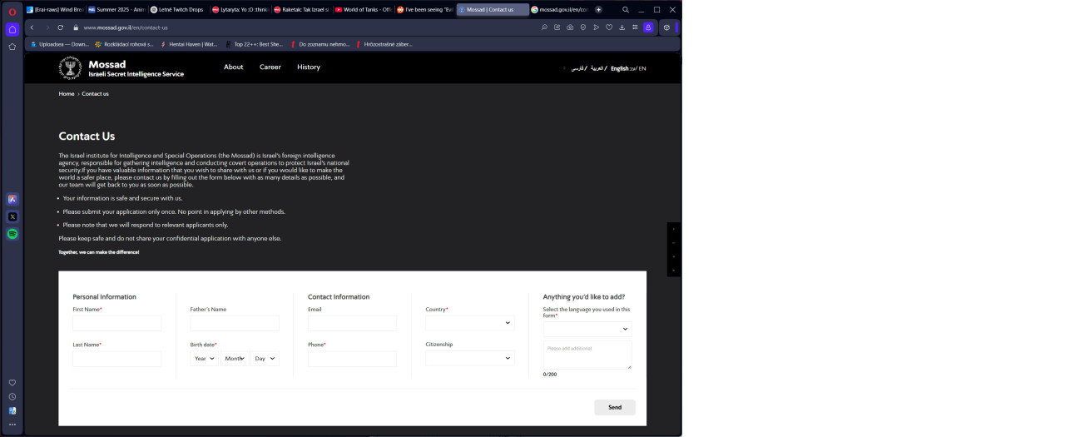
Task: Open the purple profile account icon
Action: pos(648,27)
